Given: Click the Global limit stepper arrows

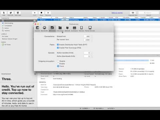Looking at the screenshot, I should point(92,36).
